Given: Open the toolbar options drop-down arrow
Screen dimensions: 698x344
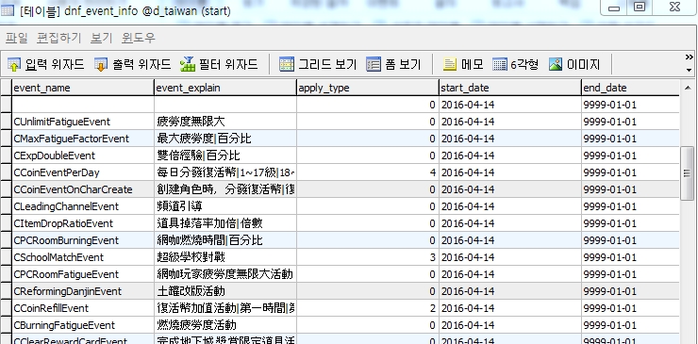Looking at the screenshot, I should pos(690,70).
